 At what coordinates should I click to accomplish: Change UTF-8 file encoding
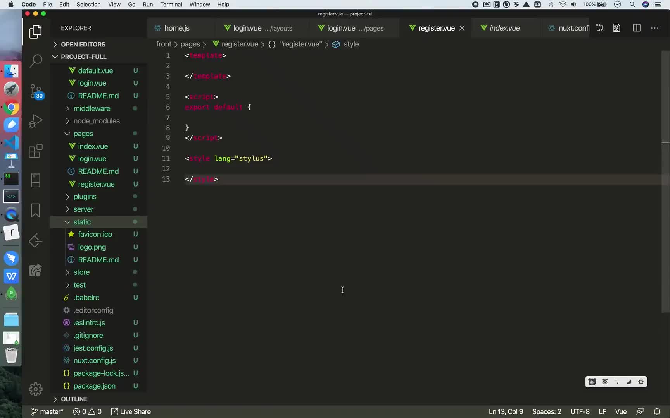(x=580, y=411)
